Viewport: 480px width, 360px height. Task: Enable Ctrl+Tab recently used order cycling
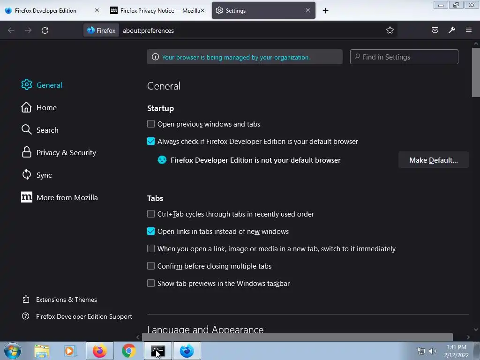151,214
